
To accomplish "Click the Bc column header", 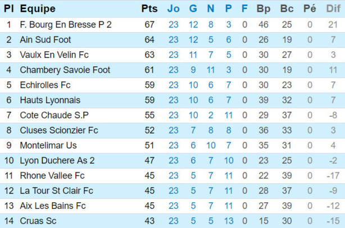I will click(287, 9).
